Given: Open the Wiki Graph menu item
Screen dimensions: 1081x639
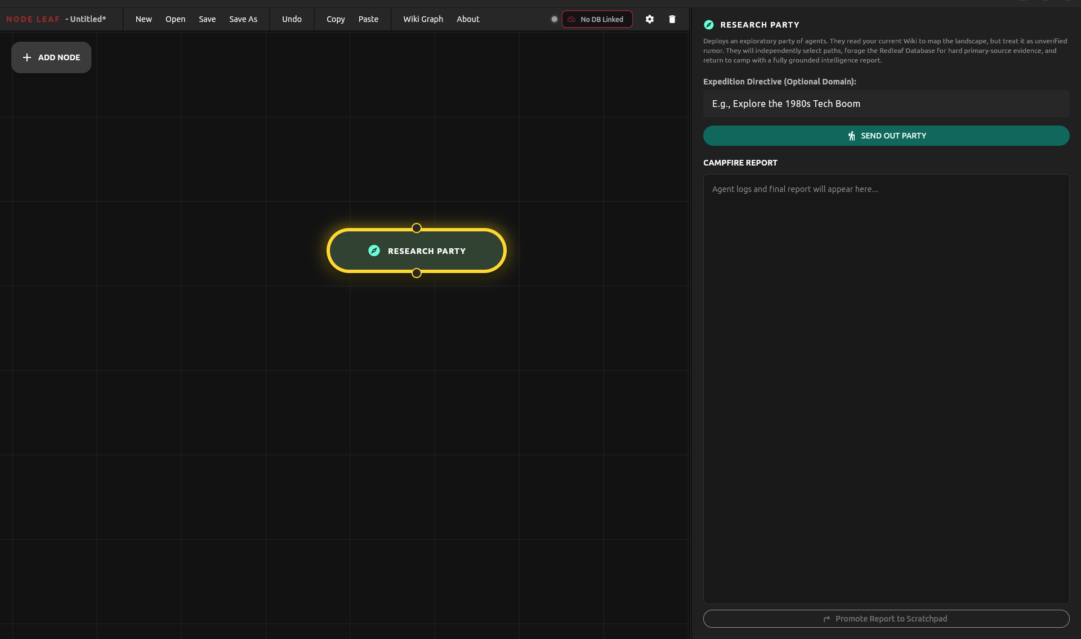Looking at the screenshot, I should [423, 19].
